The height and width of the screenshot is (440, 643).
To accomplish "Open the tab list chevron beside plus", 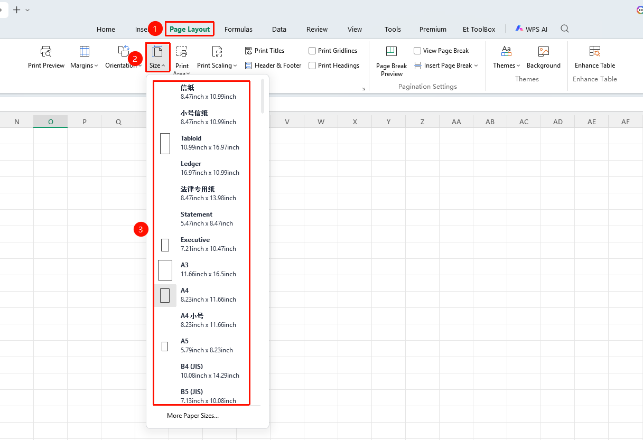I will pyautogui.click(x=27, y=10).
